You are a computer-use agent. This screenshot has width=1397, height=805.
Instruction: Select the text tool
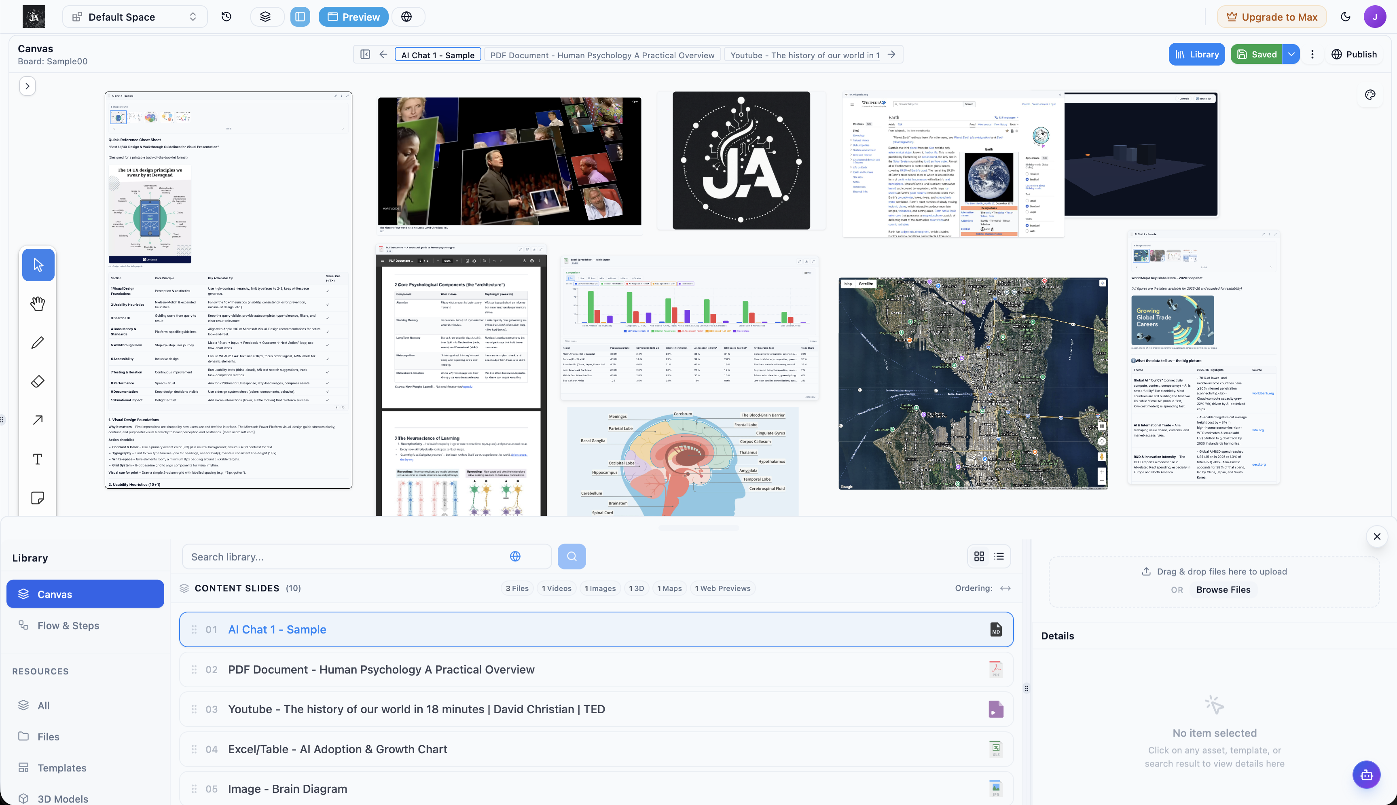coord(38,459)
